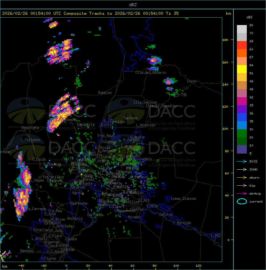Click the radar echo cell left of Encon
The height and width of the screenshot is (270, 266).
point(170,81)
